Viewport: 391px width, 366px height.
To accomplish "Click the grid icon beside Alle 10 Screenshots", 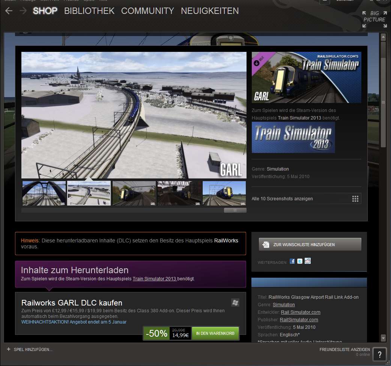I will (355, 199).
